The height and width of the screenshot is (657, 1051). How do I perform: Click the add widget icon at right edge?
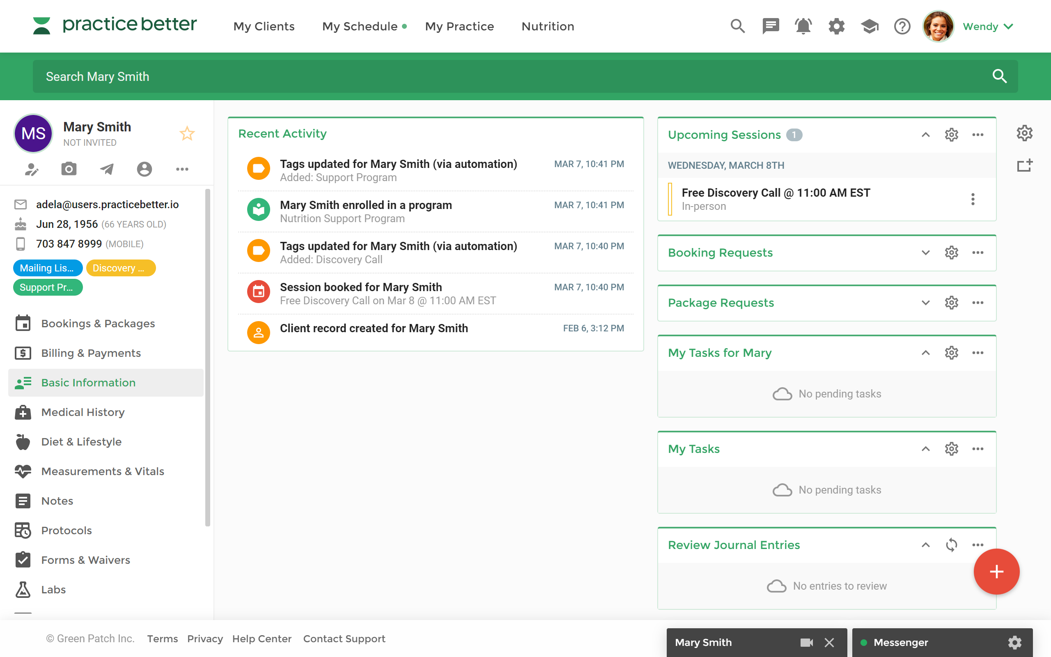tap(1024, 165)
